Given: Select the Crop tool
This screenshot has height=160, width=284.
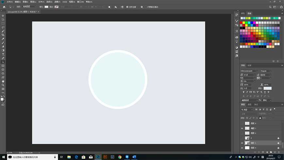Looking at the screenshot, I should pos(3,35).
